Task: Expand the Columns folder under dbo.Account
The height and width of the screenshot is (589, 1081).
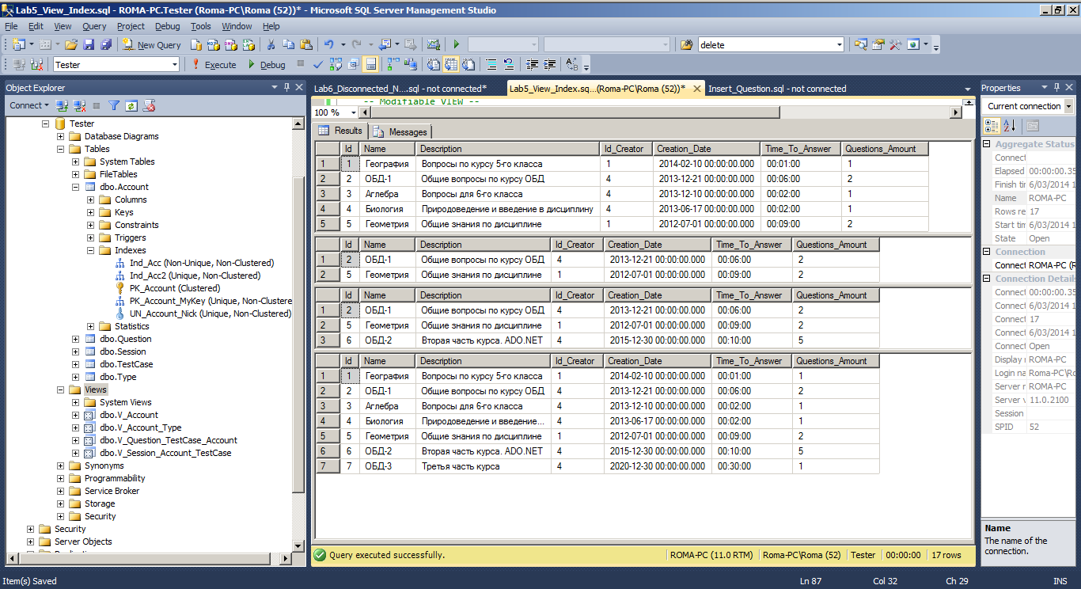Action: pyautogui.click(x=90, y=199)
